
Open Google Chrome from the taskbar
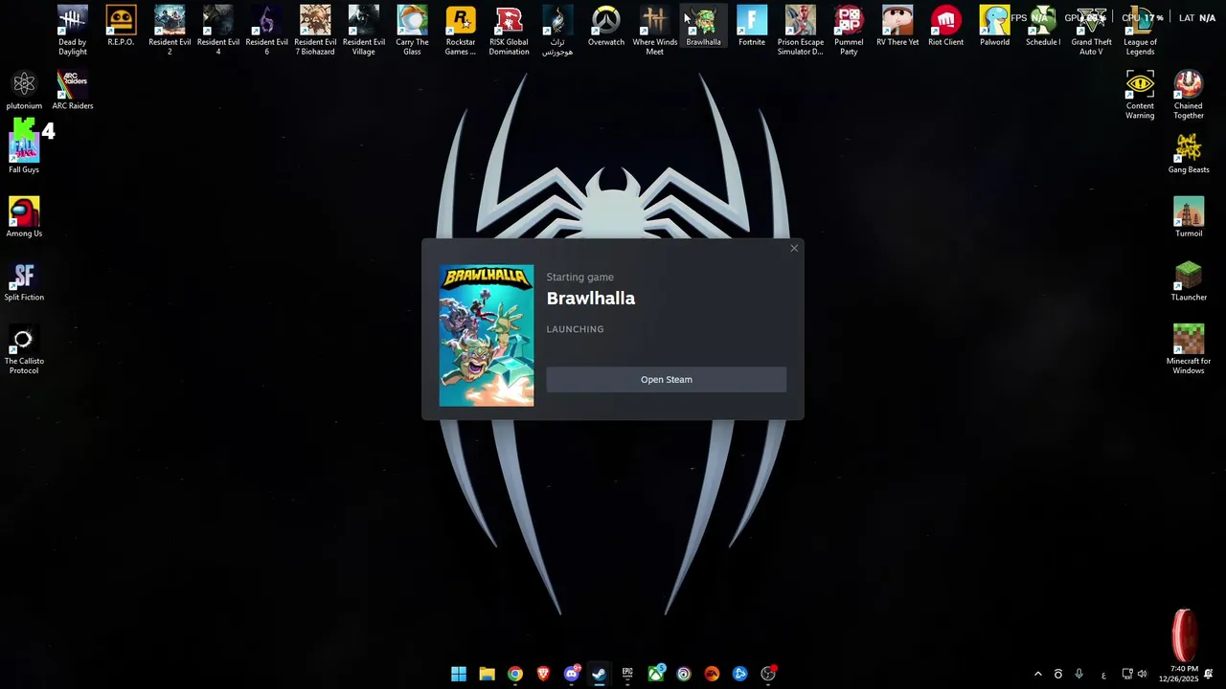tap(515, 674)
